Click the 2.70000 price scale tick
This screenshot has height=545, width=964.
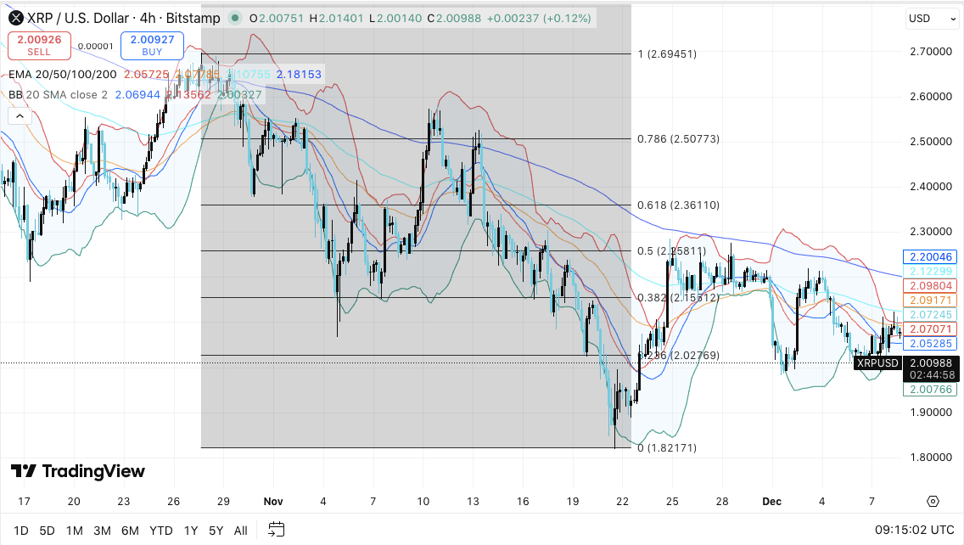(x=931, y=52)
